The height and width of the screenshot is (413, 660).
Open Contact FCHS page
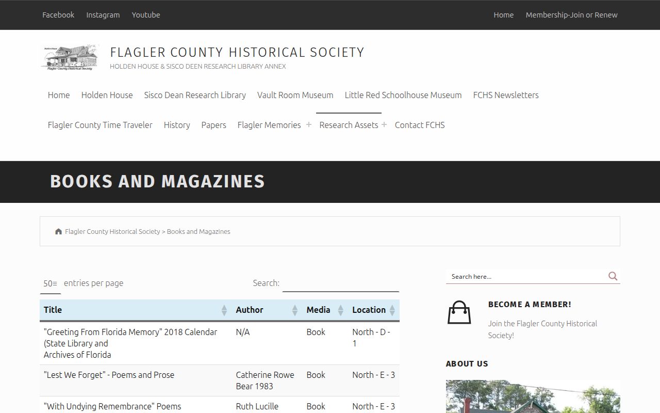click(420, 125)
